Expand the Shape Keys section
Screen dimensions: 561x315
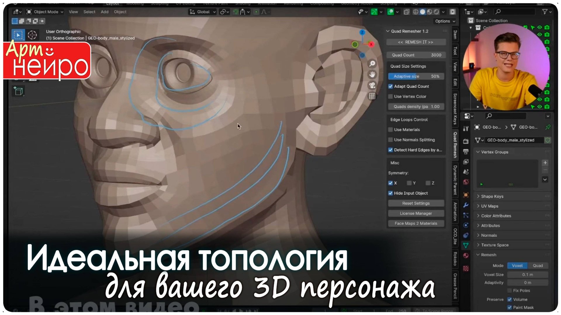click(x=492, y=196)
